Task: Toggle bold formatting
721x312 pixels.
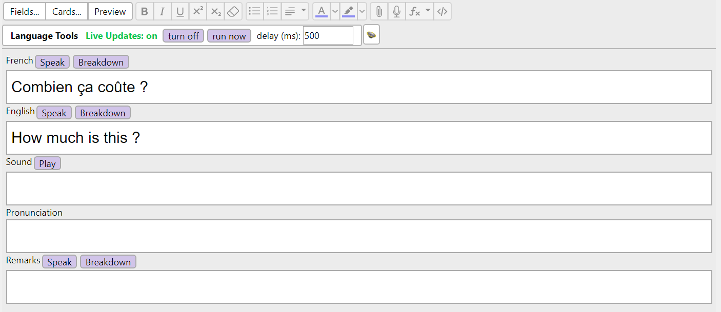Action: point(144,11)
